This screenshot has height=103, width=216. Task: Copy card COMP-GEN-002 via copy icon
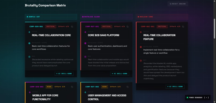coord(72,87)
